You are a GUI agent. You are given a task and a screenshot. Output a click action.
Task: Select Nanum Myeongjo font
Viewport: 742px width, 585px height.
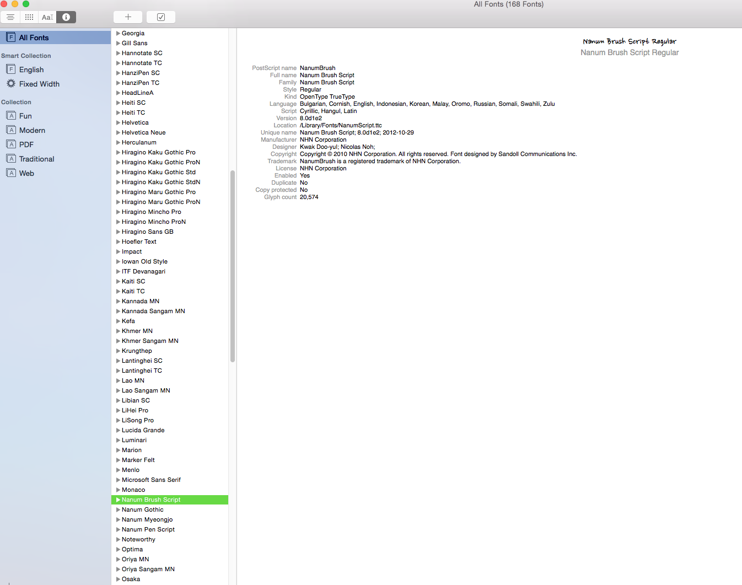[147, 519]
